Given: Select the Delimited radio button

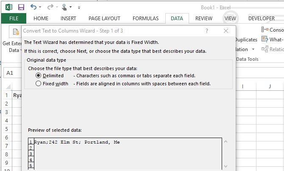Looking at the screenshot, I should [39, 76].
